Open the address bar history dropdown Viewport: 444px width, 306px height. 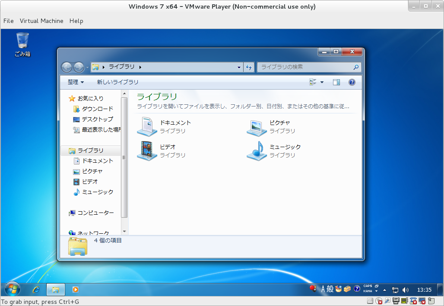(239, 67)
